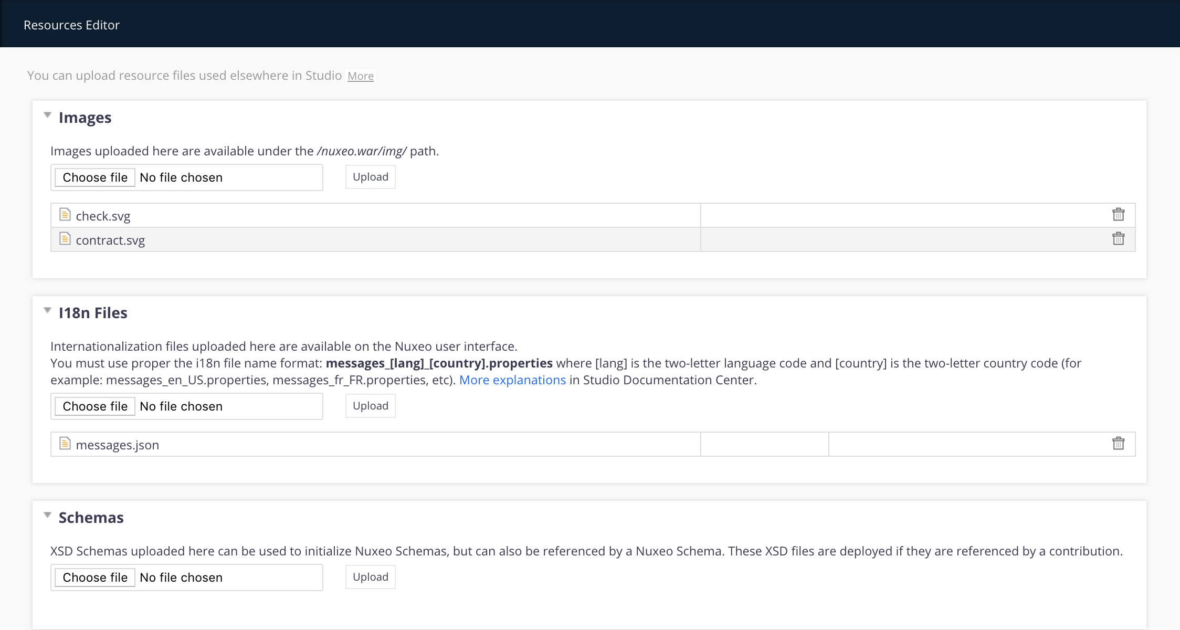Collapse the I18n Files section

click(x=48, y=310)
